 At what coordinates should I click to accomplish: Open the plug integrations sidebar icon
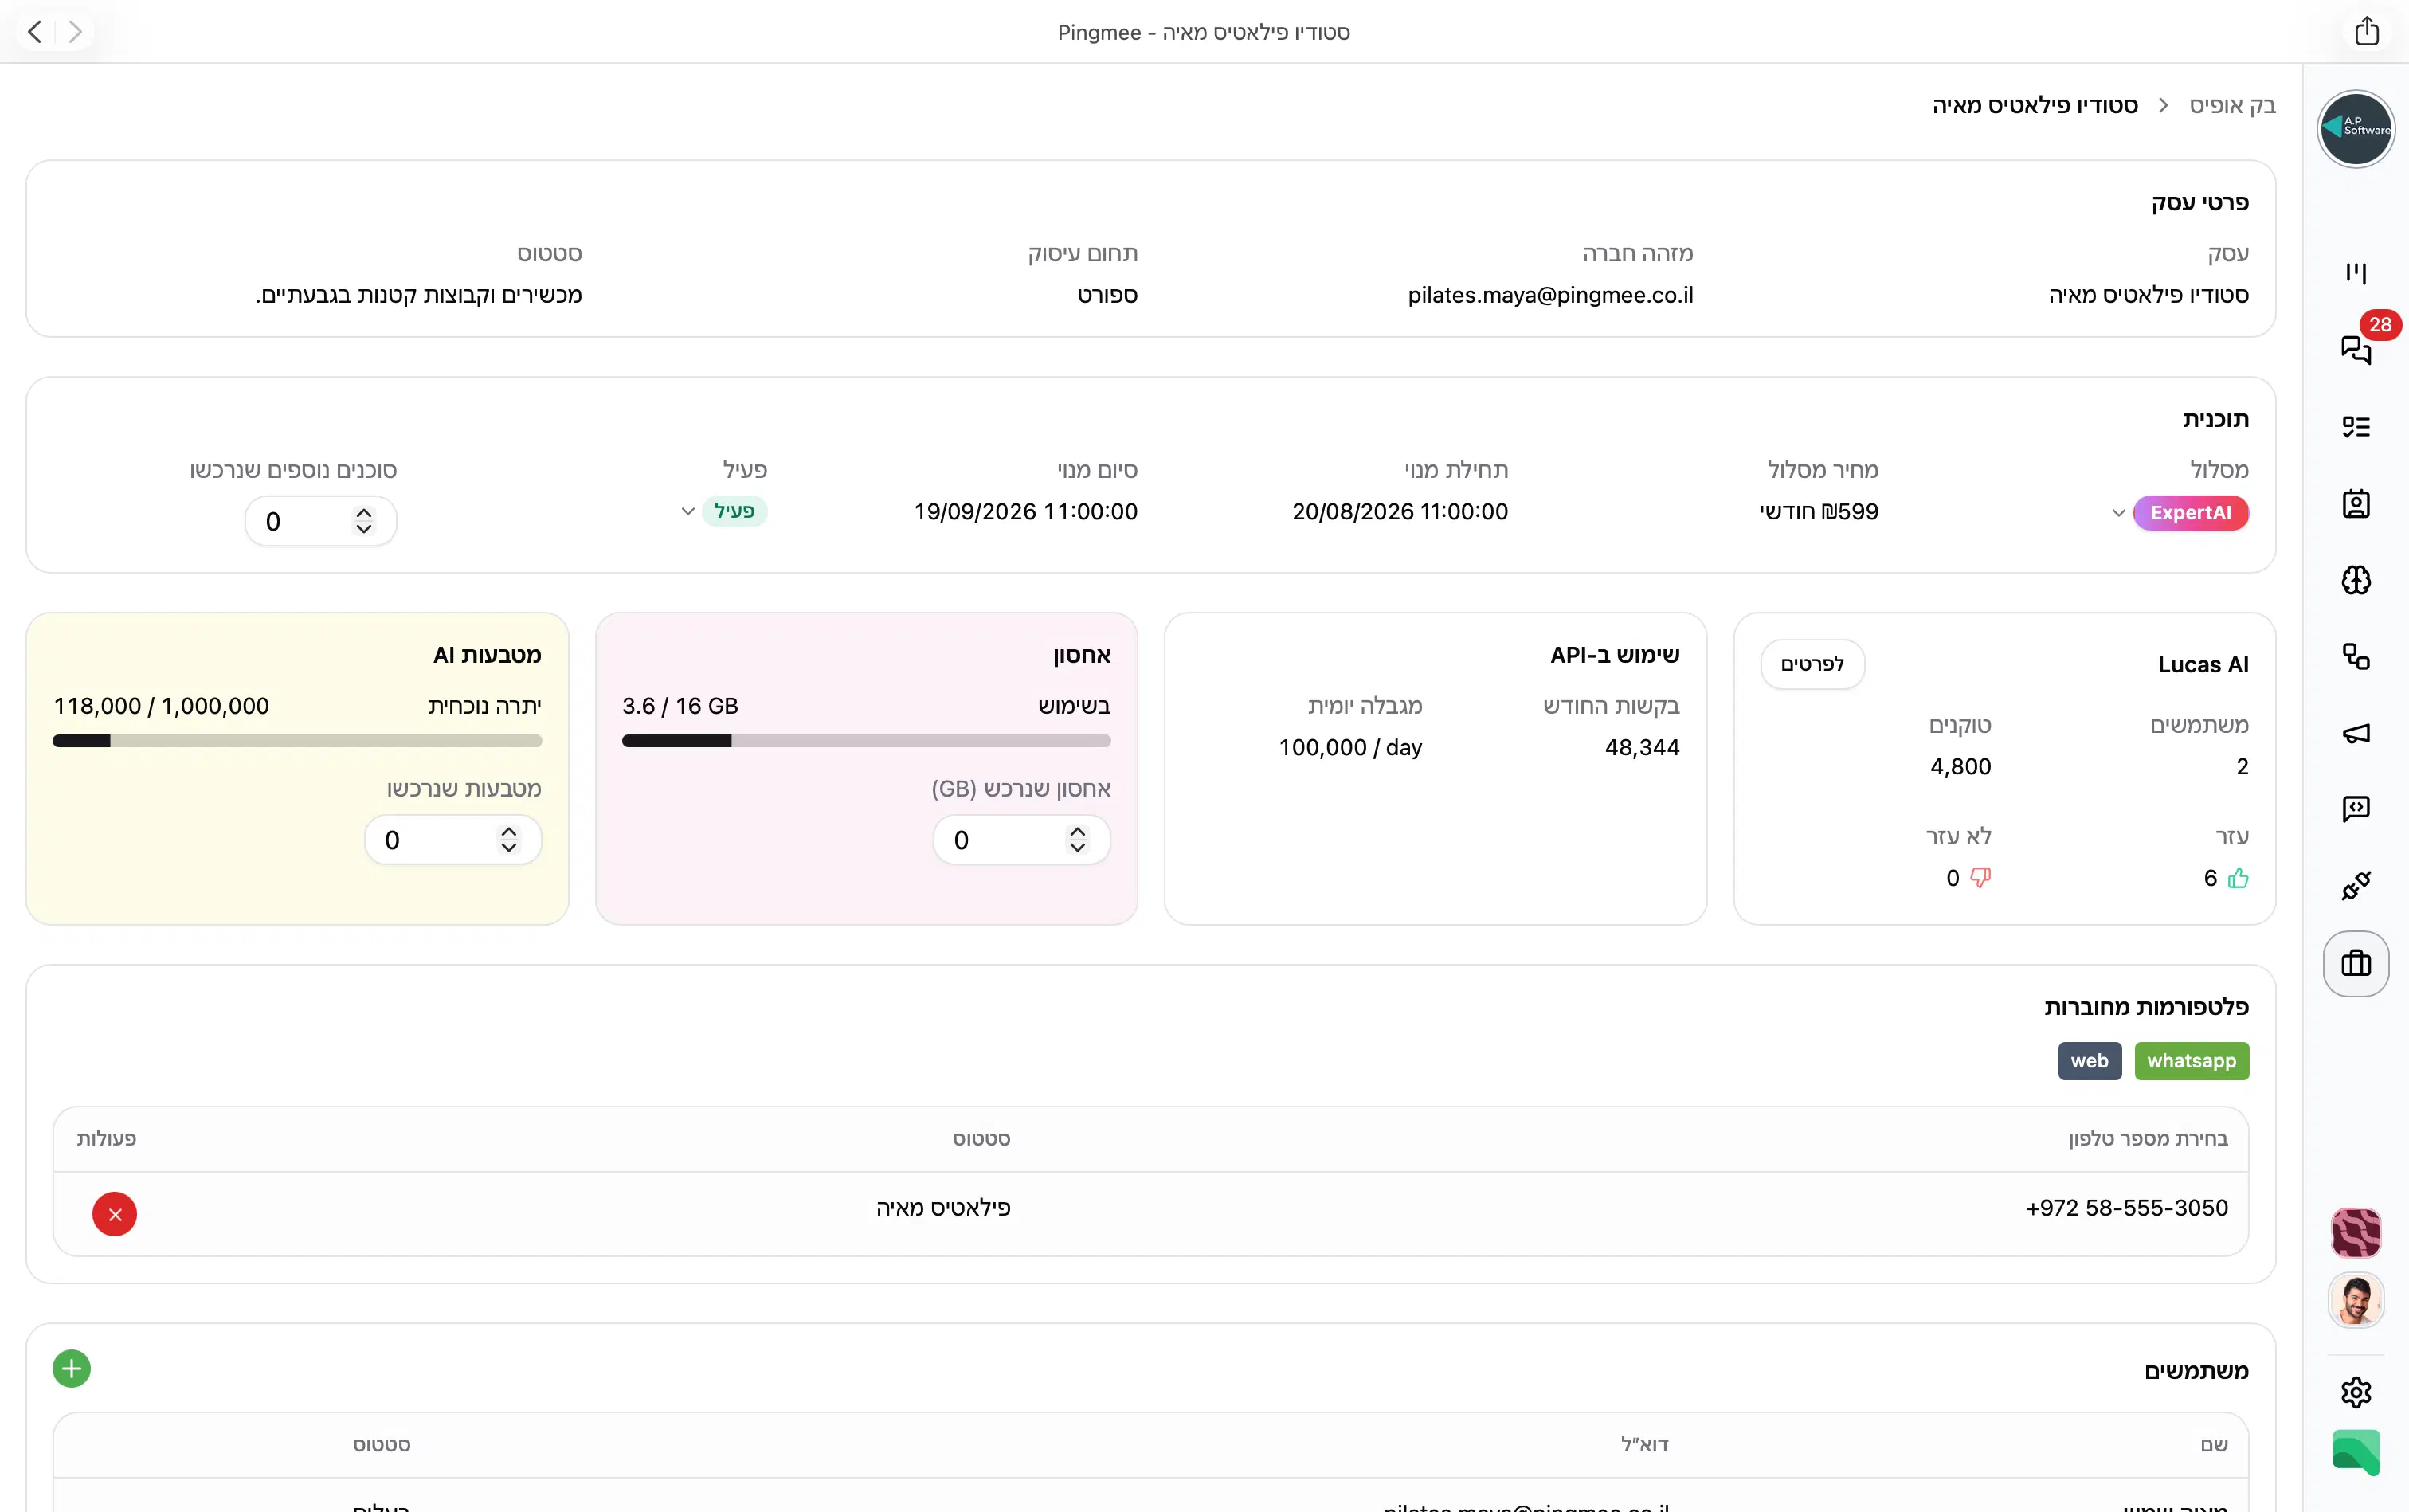click(2356, 886)
